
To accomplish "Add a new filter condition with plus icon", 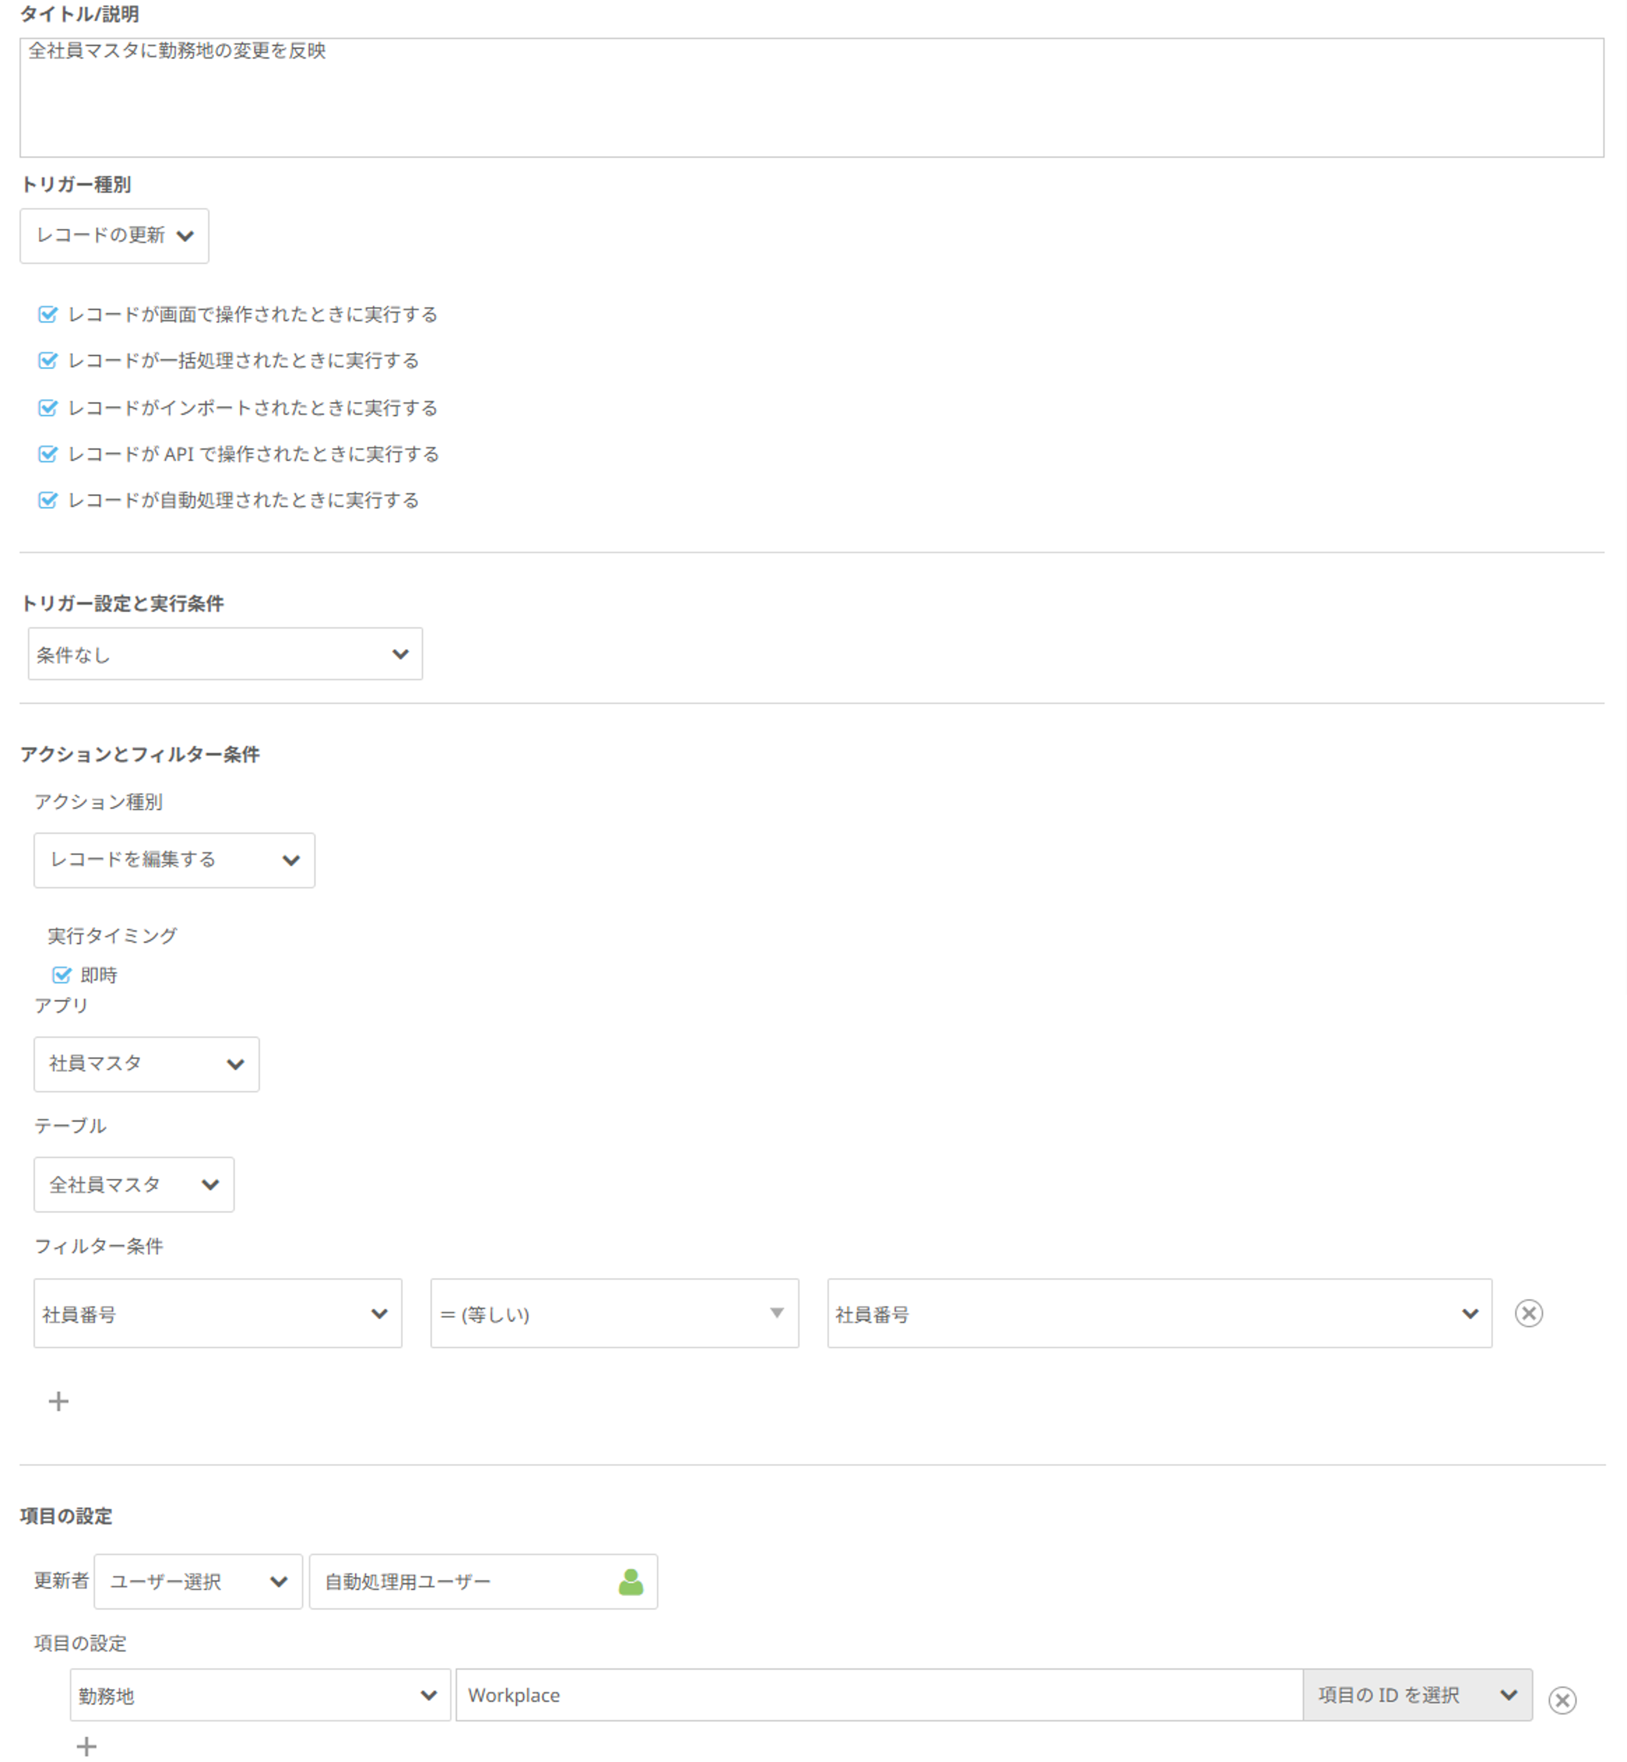I will (x=58, y=1401).
